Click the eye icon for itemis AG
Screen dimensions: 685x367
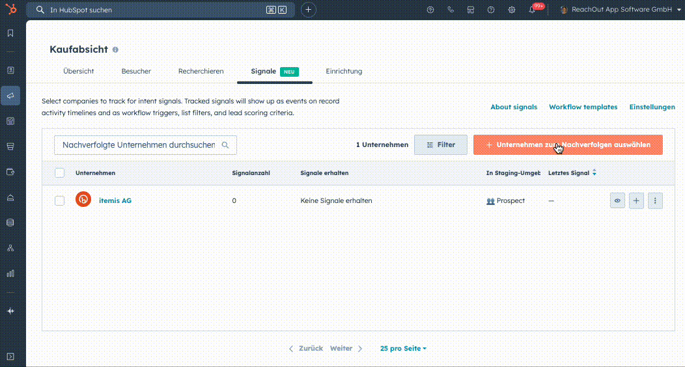617,201
